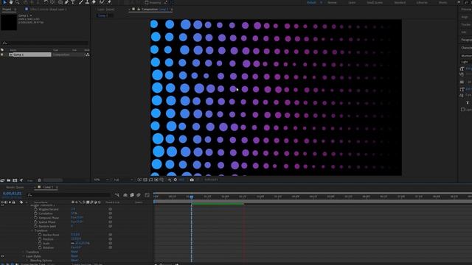The width and height of the screenshot is (472, 265).
Task: Expand the layer Transform group
Action: tap(23, 252)
